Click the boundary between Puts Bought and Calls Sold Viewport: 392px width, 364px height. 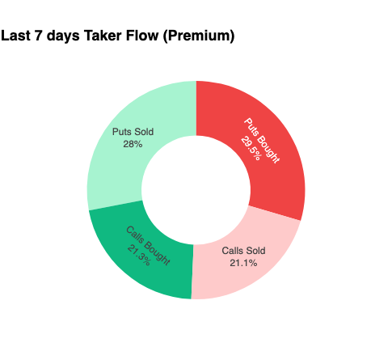274,213
